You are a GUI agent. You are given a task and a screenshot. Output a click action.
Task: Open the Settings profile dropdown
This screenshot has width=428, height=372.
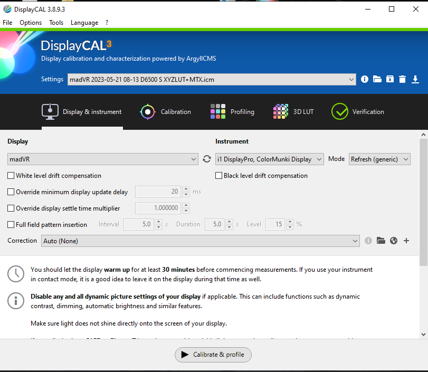coord(212,80)
